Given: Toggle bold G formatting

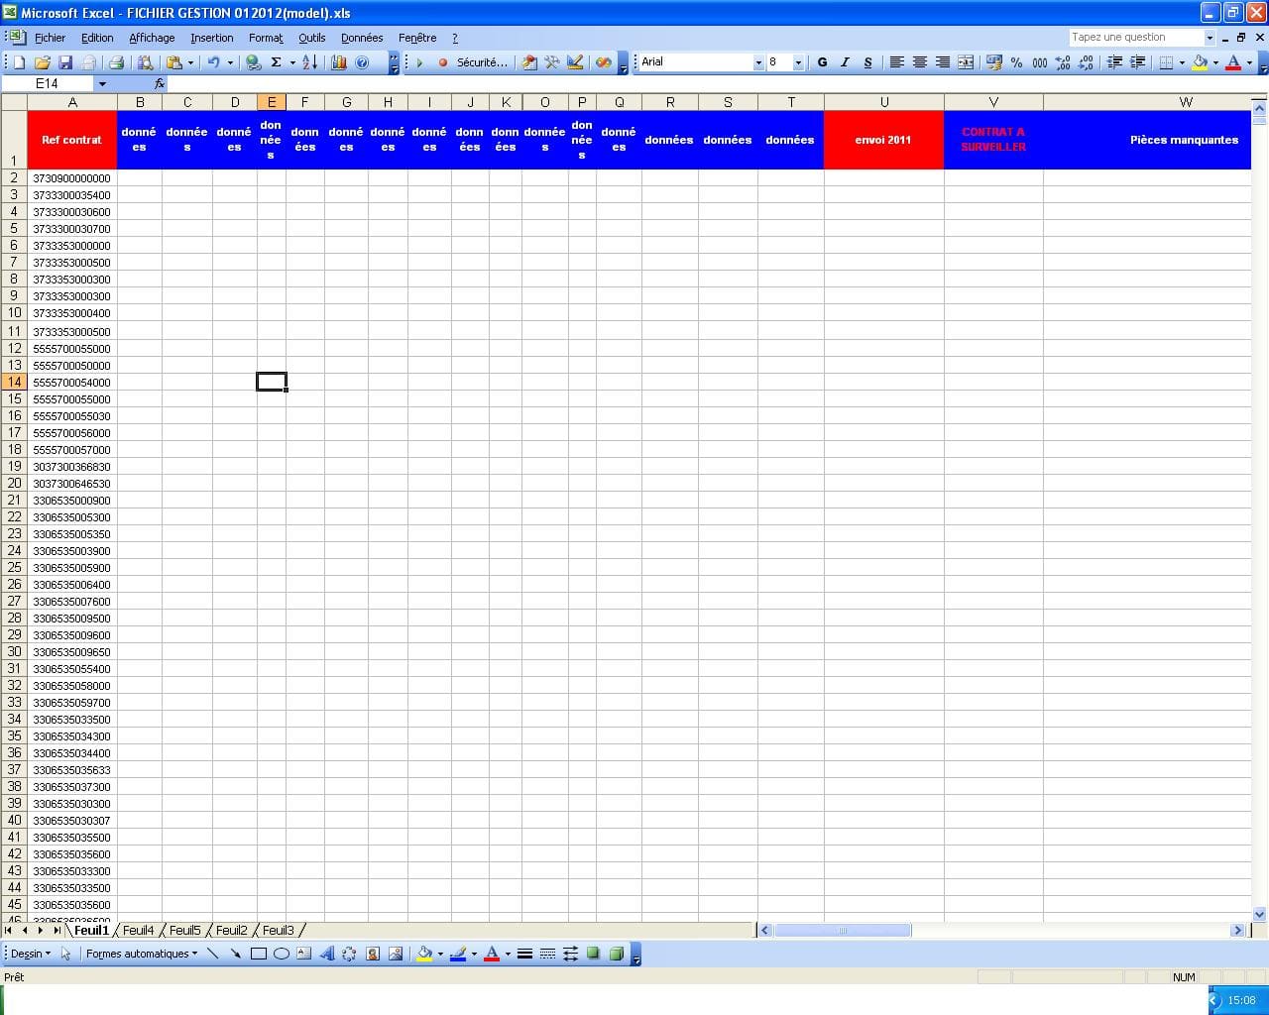Looking at the screenshot, I should pos(822,62).
